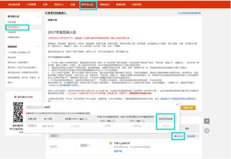Click the 当前目标完成度 column header

coord(165,119)
